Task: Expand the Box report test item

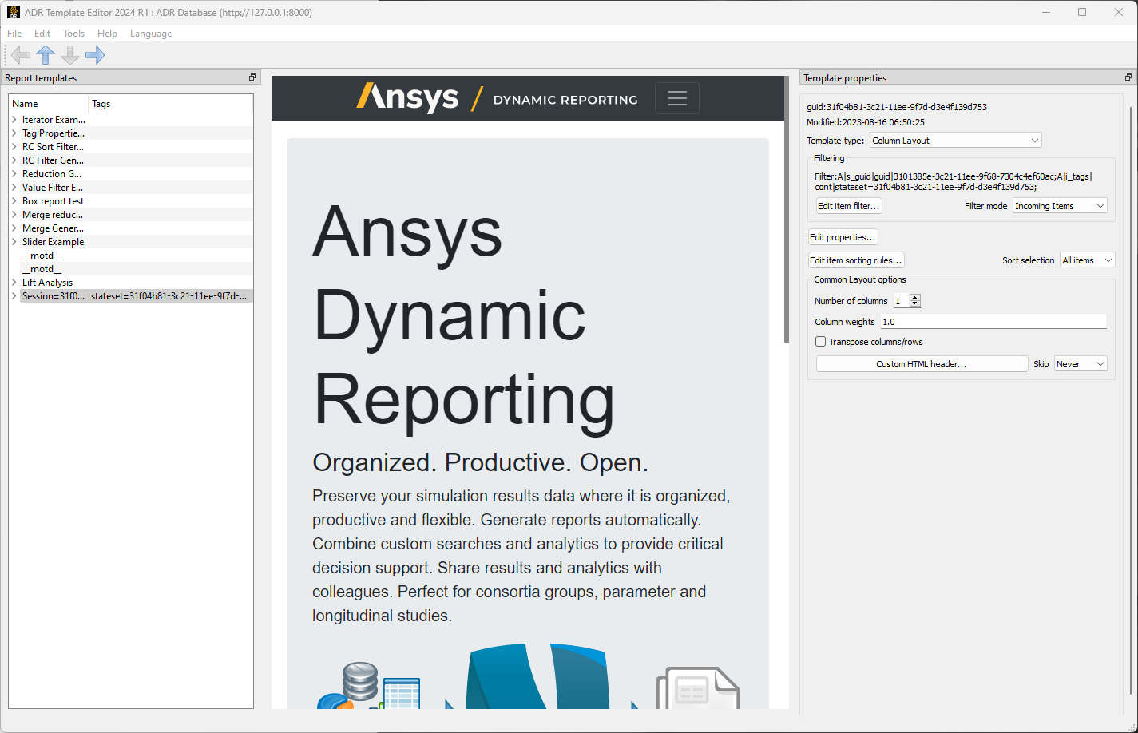Action: (14, 201)
